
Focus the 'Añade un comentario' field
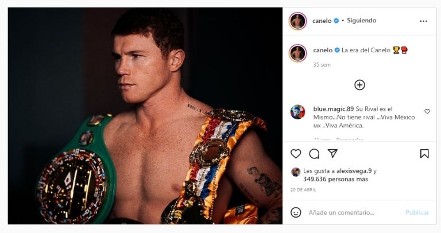350,212
